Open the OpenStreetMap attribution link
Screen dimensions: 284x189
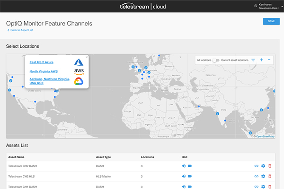pyautogui.click(x=265, y=137)
